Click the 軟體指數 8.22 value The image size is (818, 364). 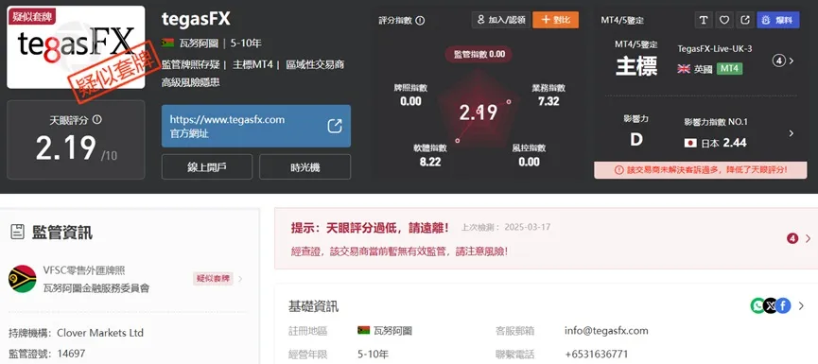(430, 162)
